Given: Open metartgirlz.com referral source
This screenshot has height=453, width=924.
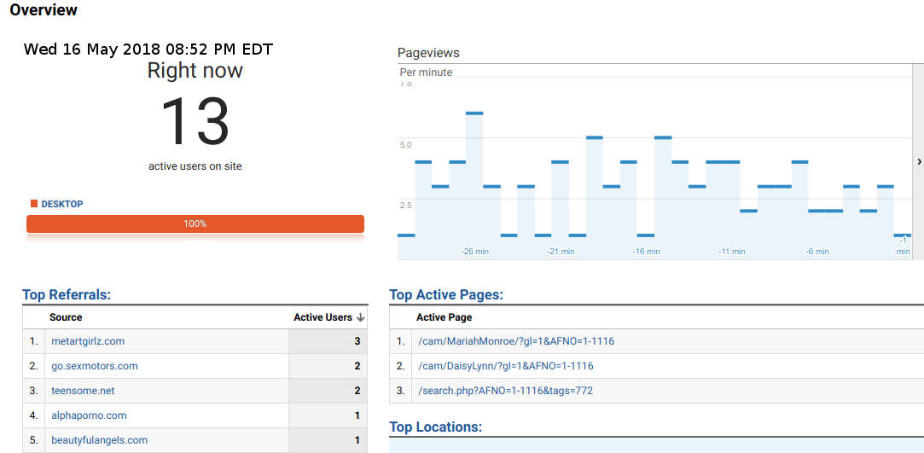Looking at the screenshot, I should click(x=88, y=341).
